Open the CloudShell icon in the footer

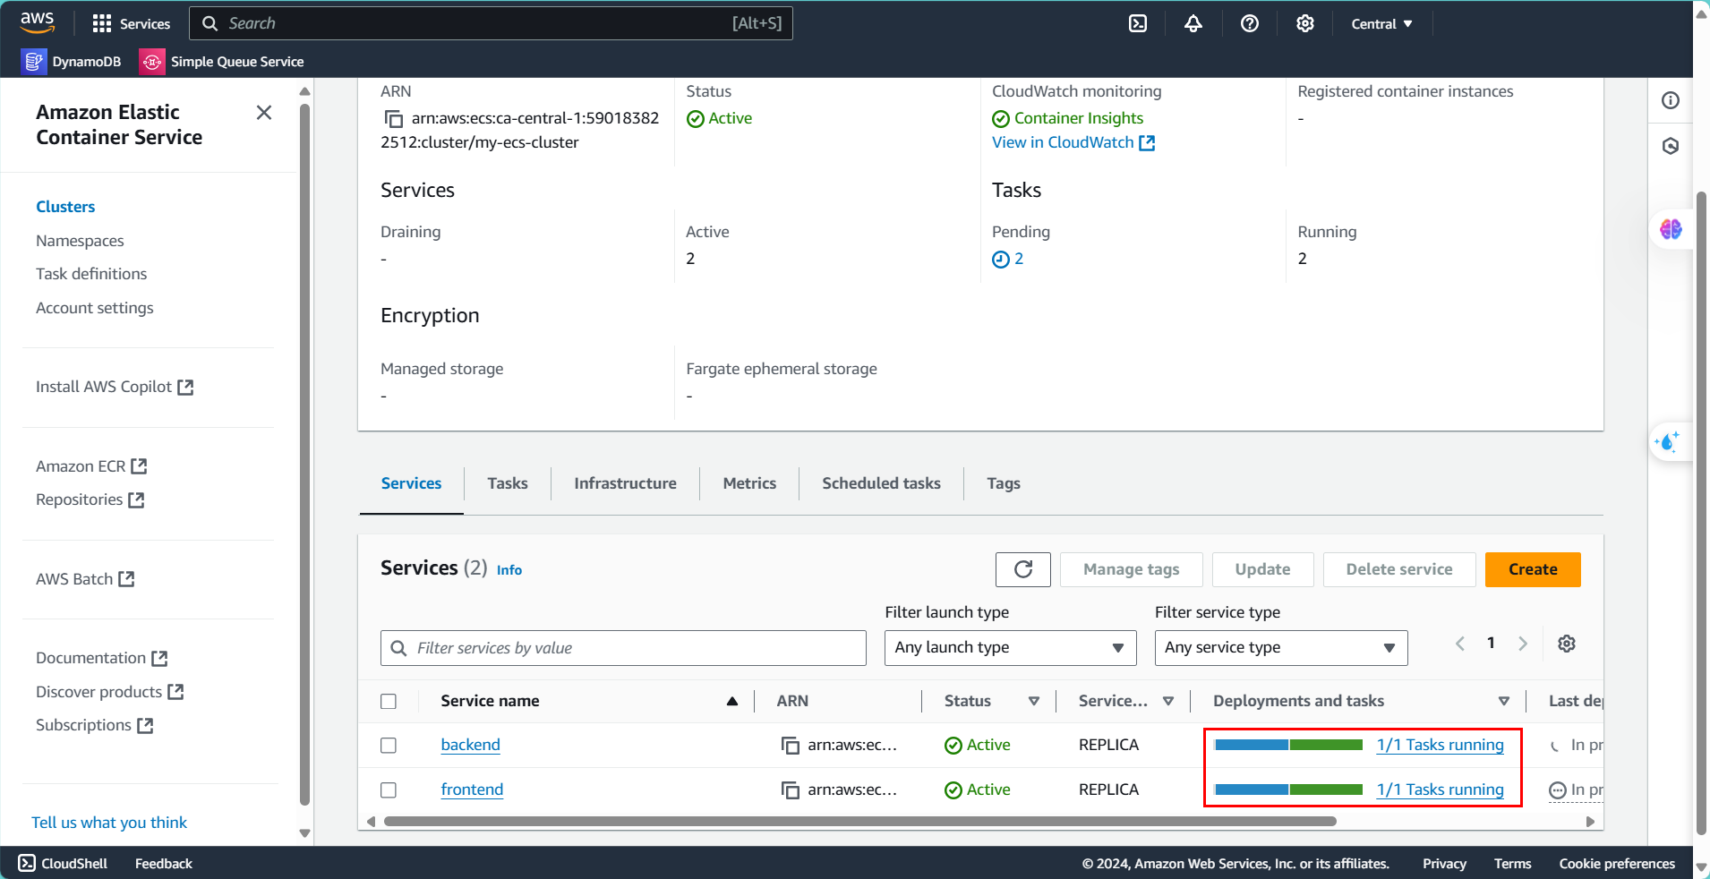click(x=27, y=863)
